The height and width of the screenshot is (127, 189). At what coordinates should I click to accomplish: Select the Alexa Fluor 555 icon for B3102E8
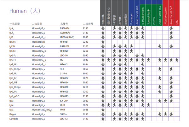tap(160, 46)
